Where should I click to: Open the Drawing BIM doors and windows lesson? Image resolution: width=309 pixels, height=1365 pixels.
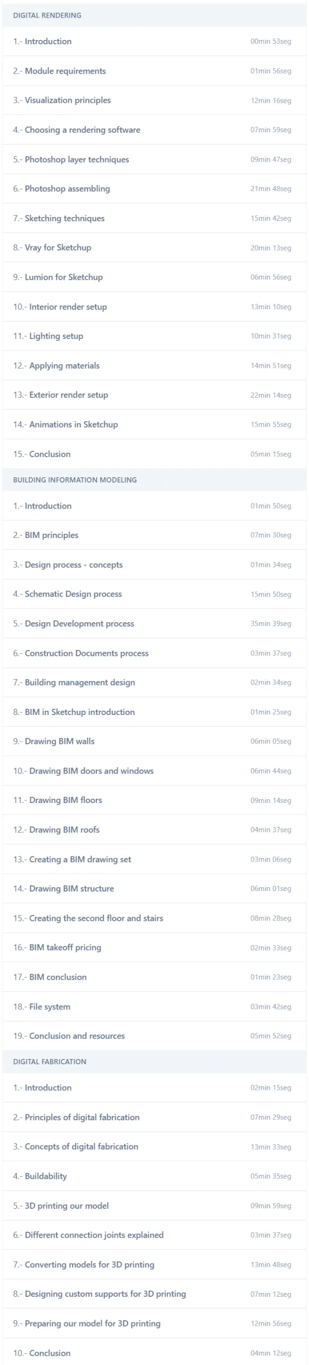click(x=154, y=771)
